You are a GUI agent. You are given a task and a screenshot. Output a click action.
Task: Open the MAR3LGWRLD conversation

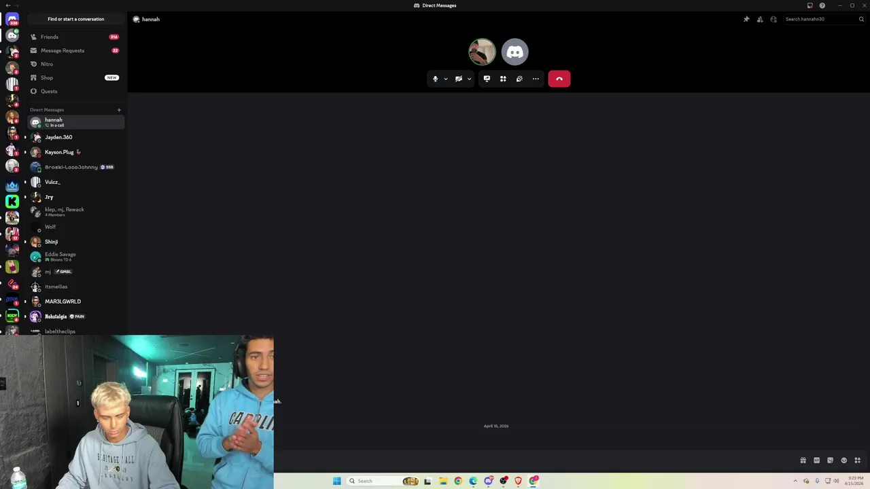(x=76, y=302)
